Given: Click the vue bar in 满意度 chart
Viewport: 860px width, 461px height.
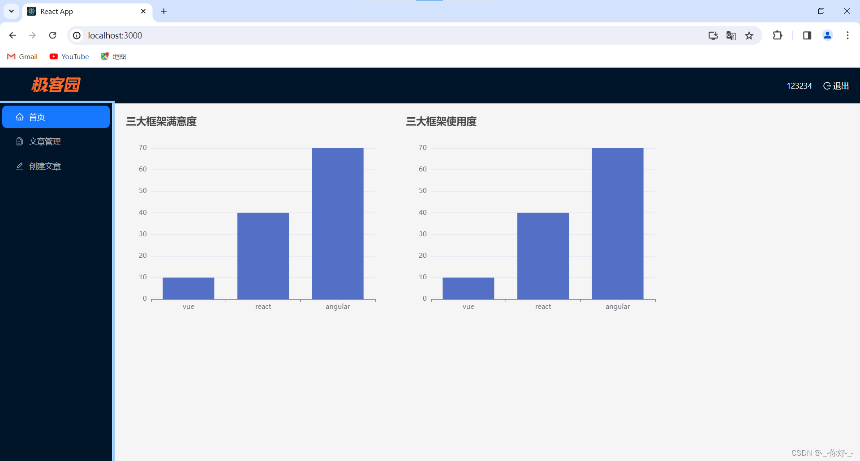Looking at the screenshot, I should (189, 288).
